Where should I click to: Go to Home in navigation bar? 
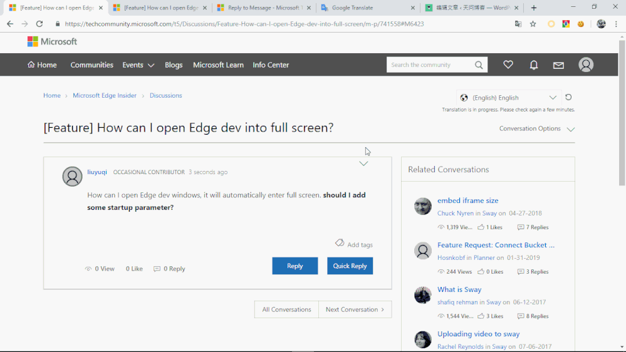coord(42,65)
